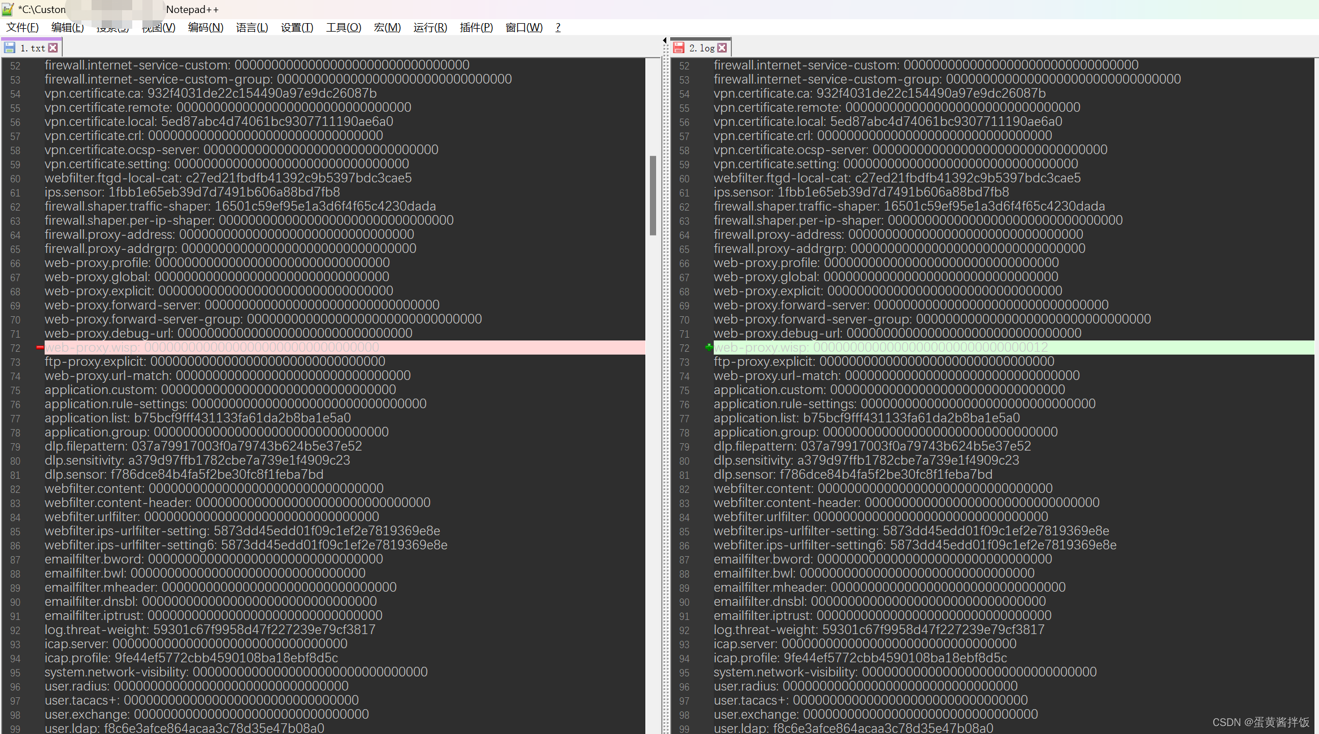Click line number 99 in the right pane

tap(684, 729)
